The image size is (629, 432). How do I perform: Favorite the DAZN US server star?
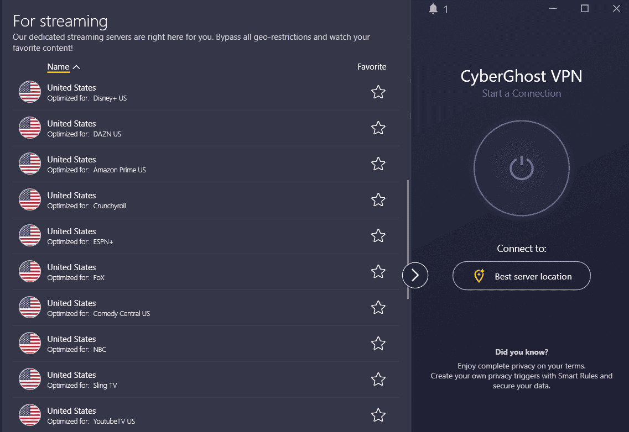click(378, 128)
